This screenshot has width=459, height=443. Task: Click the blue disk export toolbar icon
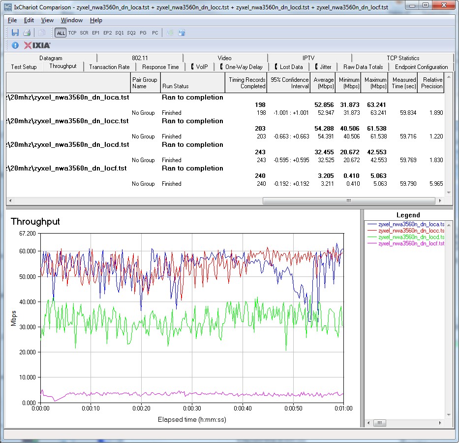[182, 33]
